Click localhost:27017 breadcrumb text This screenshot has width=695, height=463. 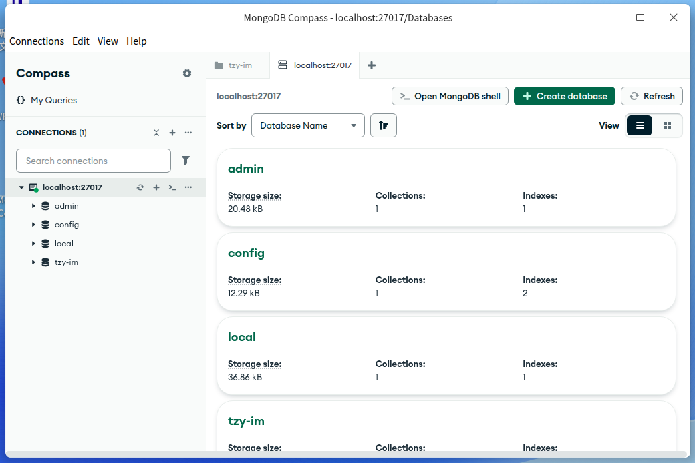click(248, 96)
